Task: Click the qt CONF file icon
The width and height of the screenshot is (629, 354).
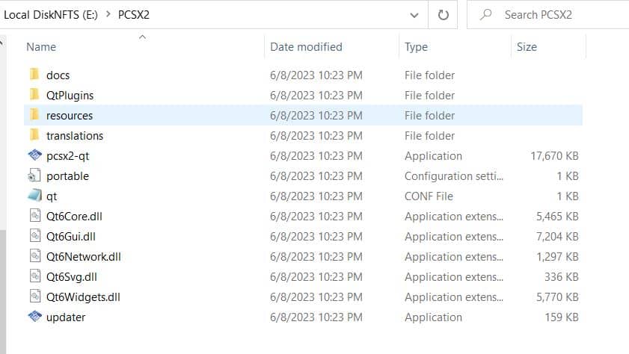Action: click(x=35, y=196)
